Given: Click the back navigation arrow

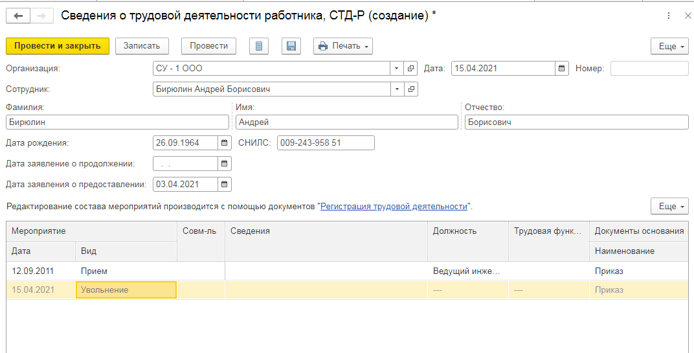Looking at the screenshot, I should tap(17, 16).
